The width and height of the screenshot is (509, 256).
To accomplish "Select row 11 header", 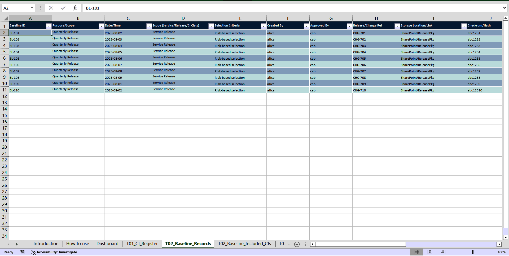I will 5,90.
